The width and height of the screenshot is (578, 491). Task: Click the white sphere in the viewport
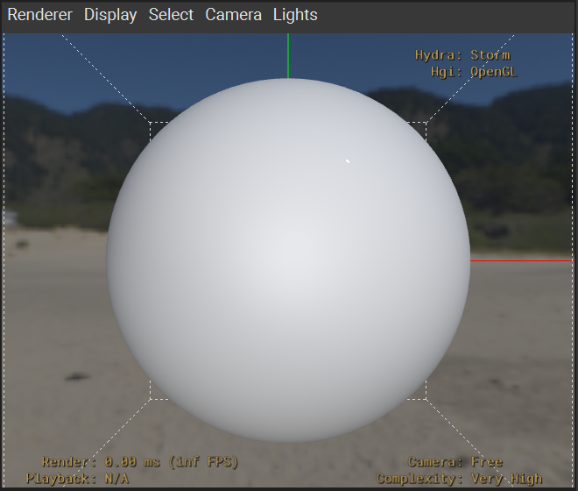pos(288,260)
